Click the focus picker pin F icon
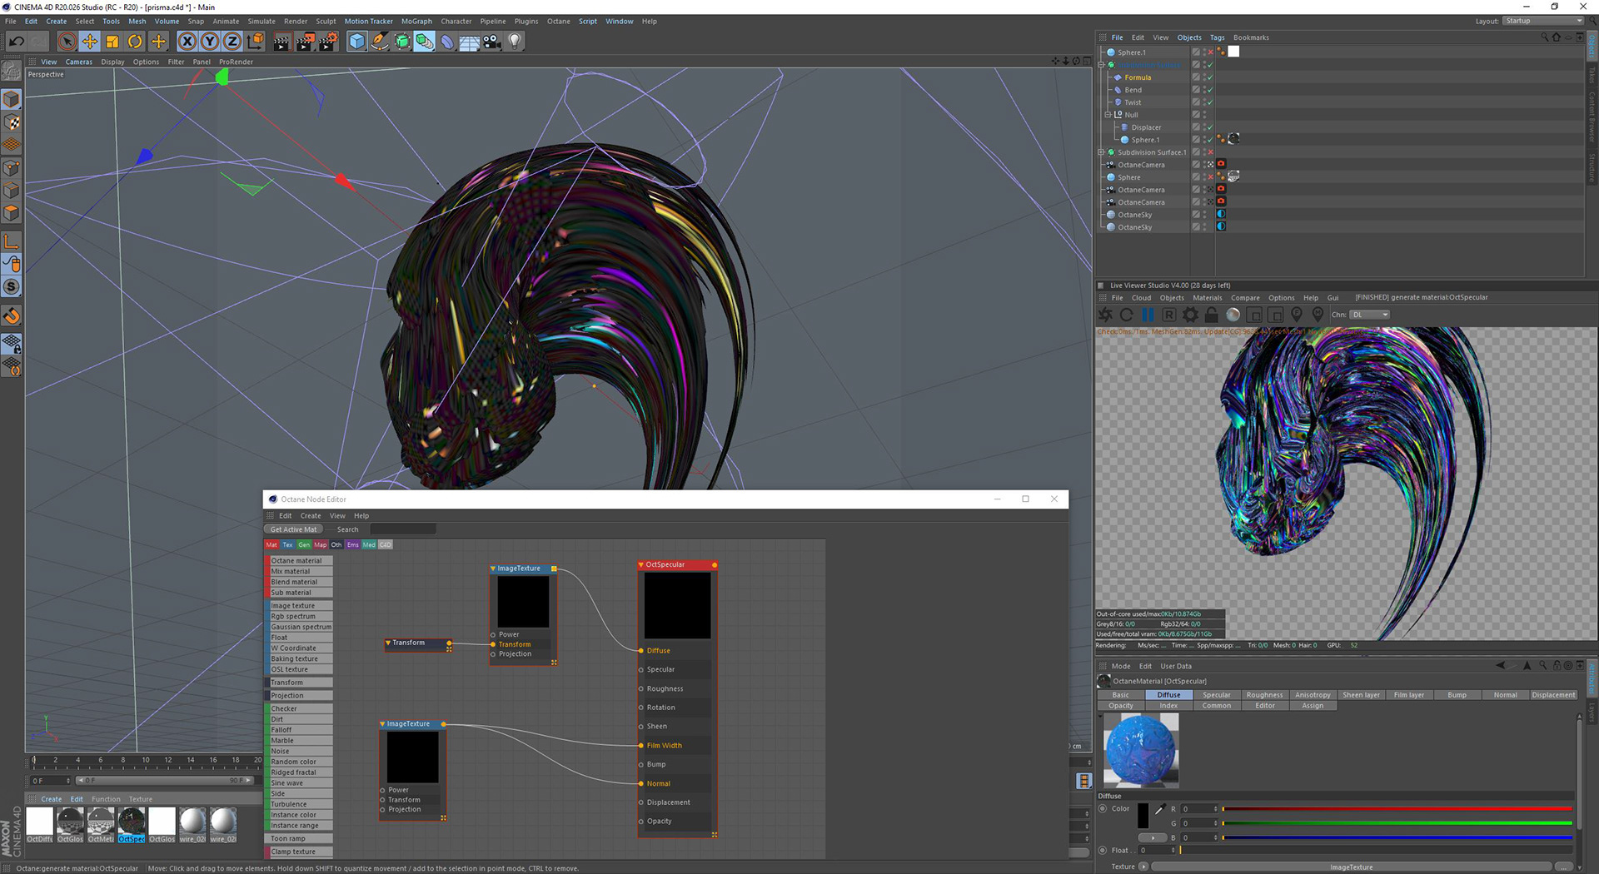The width and height of the screenshot is (1599, 874). coord(1297,315)
